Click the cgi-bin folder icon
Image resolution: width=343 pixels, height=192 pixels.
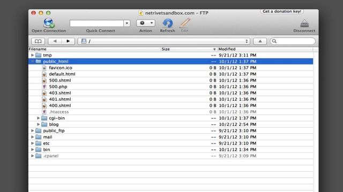pyautogui.click(x=44, y=118)
